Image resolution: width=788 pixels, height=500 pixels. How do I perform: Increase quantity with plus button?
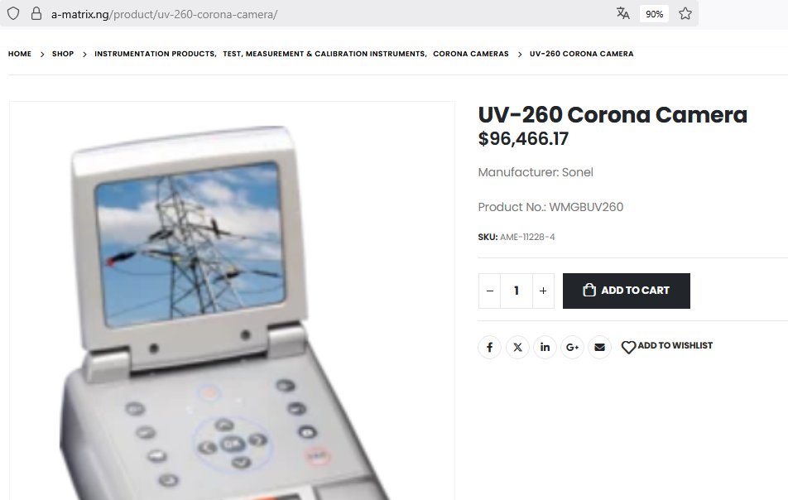click(543, 291)
